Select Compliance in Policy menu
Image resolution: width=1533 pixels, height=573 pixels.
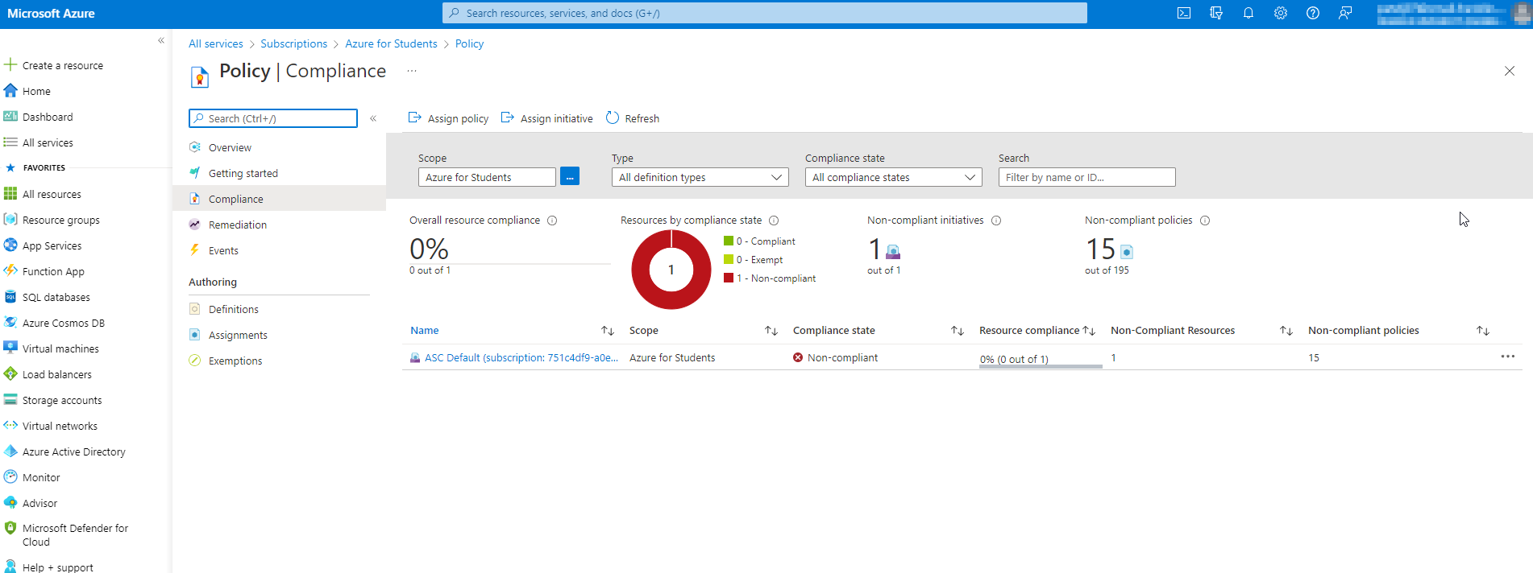click(279, 199)
